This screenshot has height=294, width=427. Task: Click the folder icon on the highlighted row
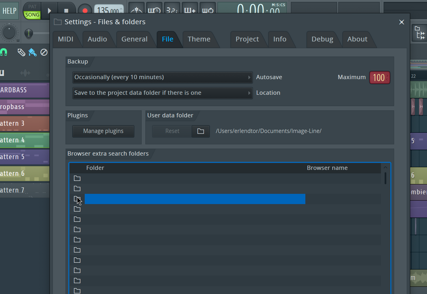point(77,199)
